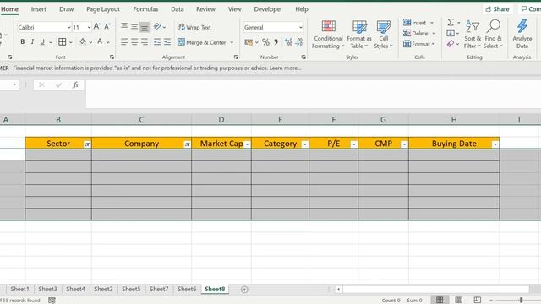Decrease indent
Screen dimensions: 541x304
(157, 42)
